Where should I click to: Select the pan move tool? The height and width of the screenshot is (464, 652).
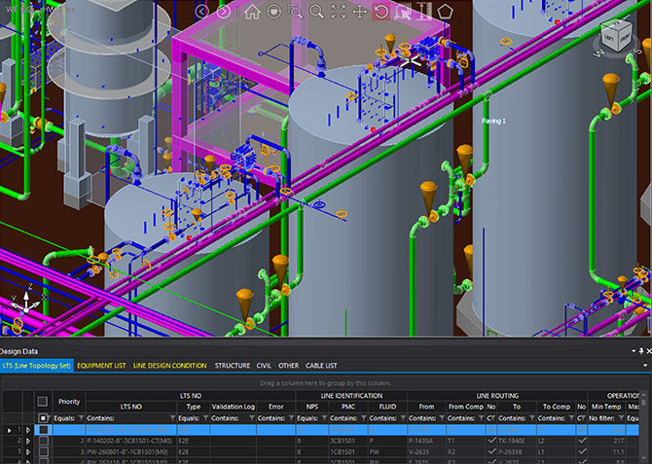[359, 12]
